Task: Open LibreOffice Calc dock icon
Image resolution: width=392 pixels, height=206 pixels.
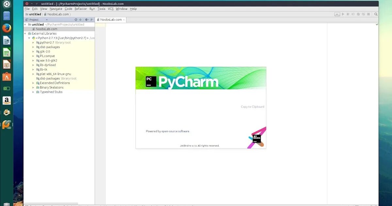Action: coord(7,52)
